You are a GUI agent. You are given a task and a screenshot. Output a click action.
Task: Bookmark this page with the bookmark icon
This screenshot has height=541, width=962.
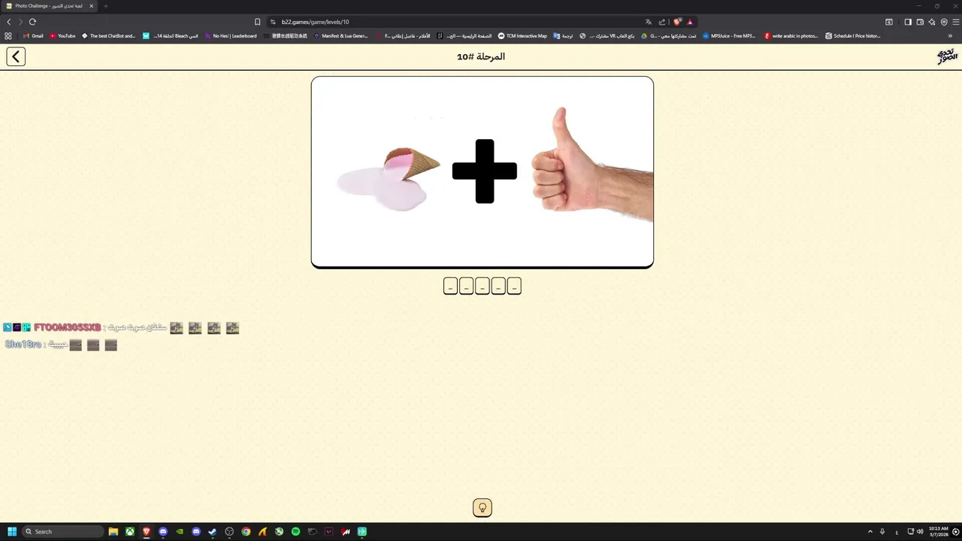257,22
